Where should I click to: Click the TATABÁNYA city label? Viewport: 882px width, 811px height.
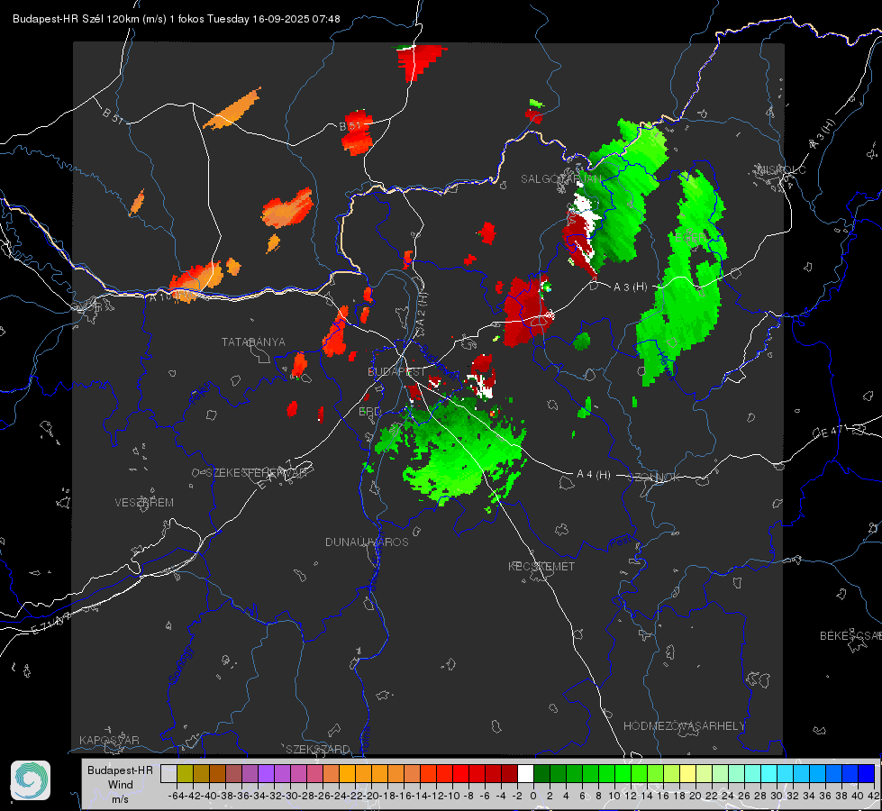coord(253,342)
